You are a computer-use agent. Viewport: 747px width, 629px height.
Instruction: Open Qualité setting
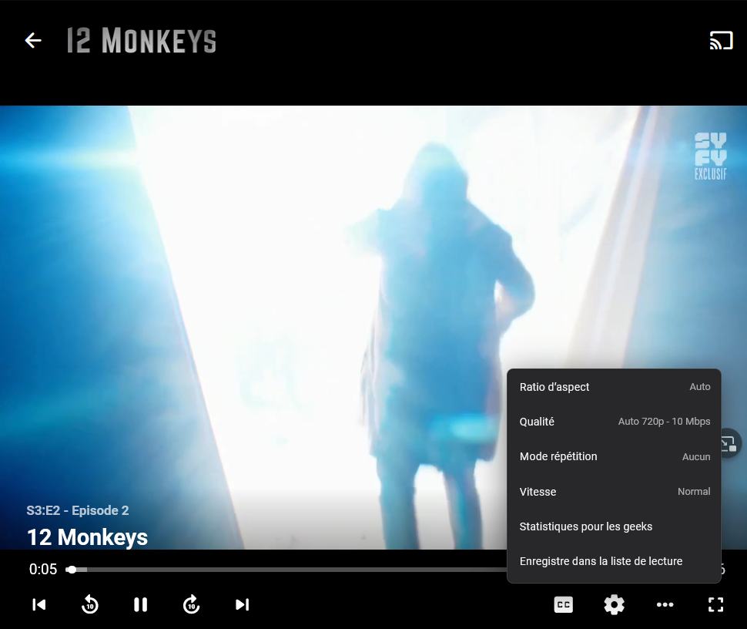[614, 422]
